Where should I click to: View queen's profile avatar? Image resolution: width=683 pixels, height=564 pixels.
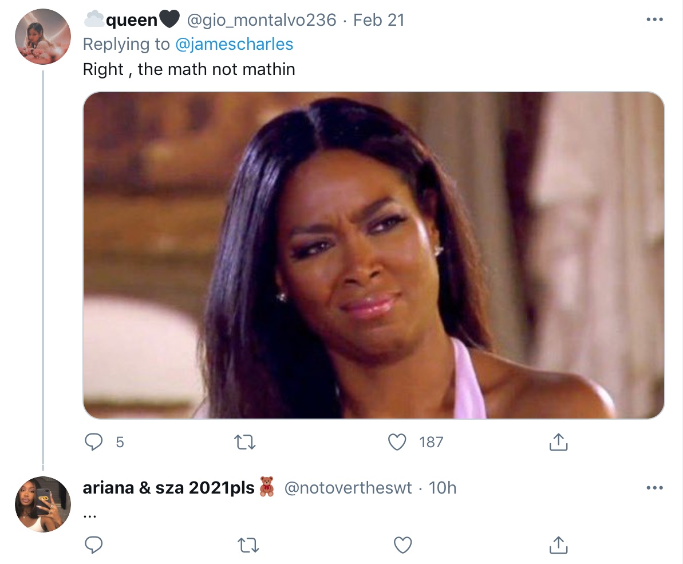(43, 37)
